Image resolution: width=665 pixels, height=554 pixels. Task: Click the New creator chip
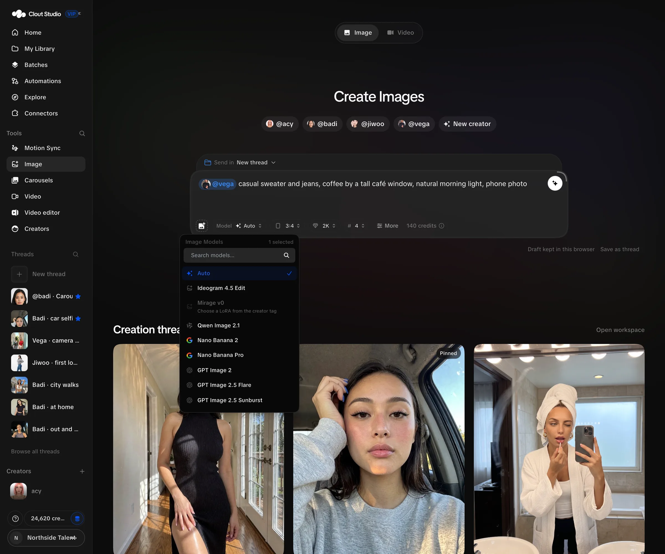[467, 124]
